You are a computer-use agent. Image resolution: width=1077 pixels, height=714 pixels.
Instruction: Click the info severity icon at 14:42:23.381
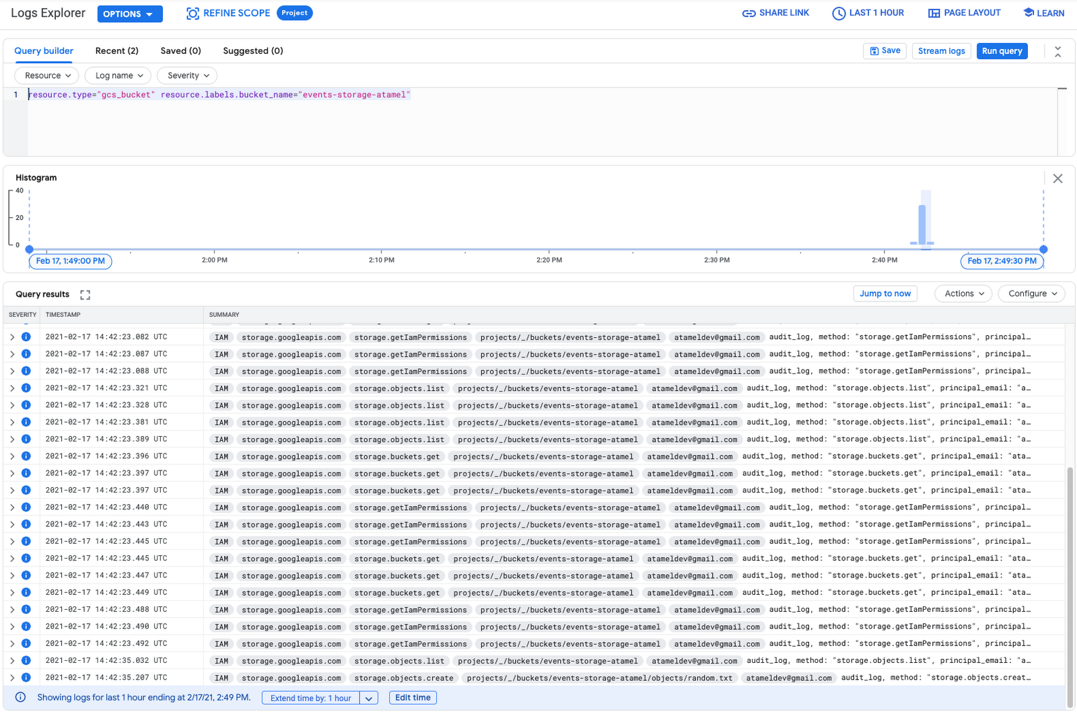26,422
